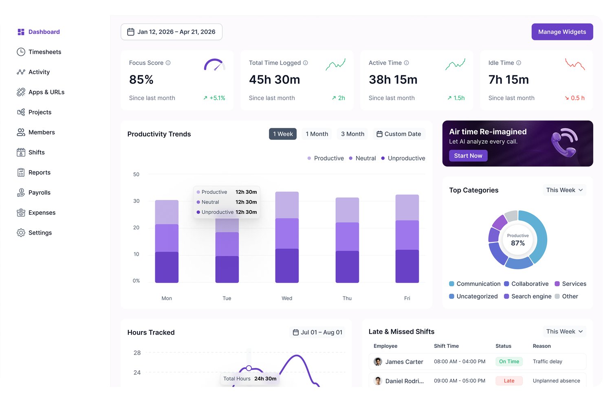This screenshot has height=402, width=603.
Task: Open the Jan 12 – Apr 21, 2026 date picker
Action: click(x=172, y=32)
